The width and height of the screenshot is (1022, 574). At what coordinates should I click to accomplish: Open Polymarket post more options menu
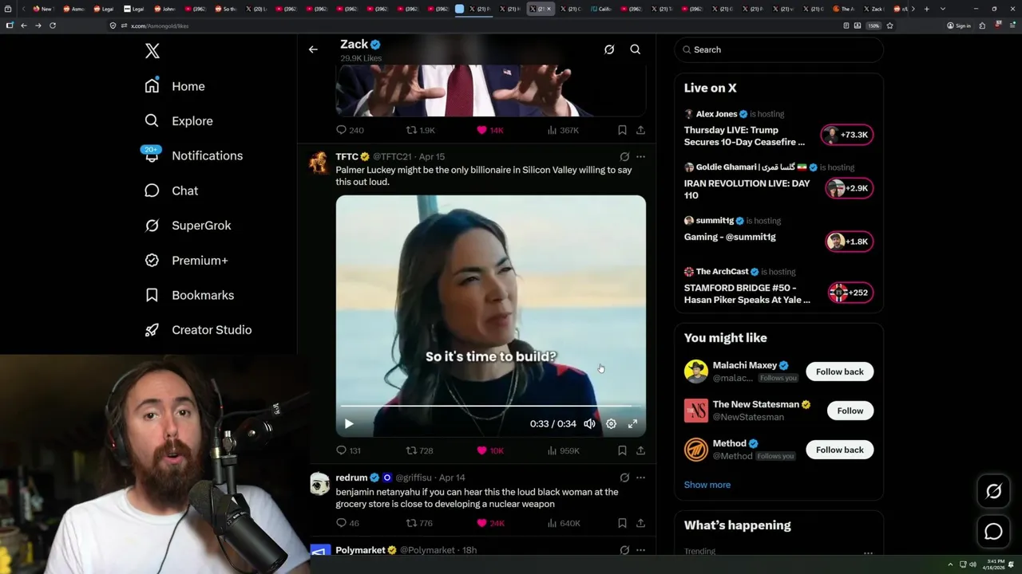click(640, 550)
